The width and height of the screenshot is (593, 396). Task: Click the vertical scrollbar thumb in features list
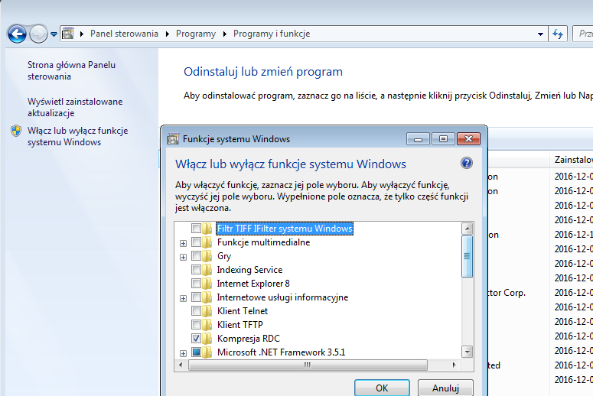(468, 256)
